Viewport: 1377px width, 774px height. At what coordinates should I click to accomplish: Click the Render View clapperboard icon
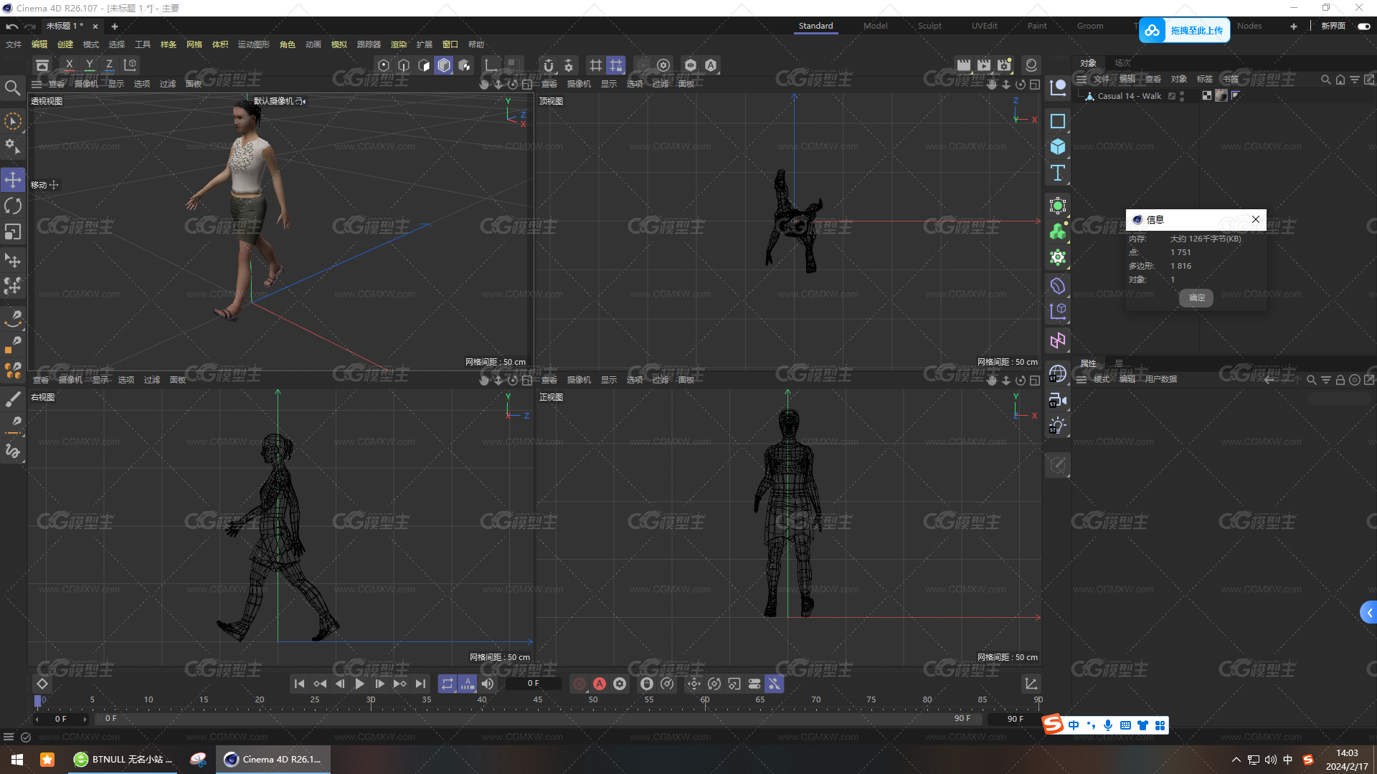pyautogui.click(x=964, y=65)
